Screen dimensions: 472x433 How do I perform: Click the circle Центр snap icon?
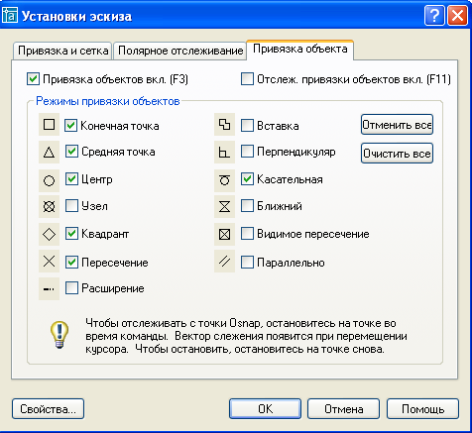[x=49, y=180]
